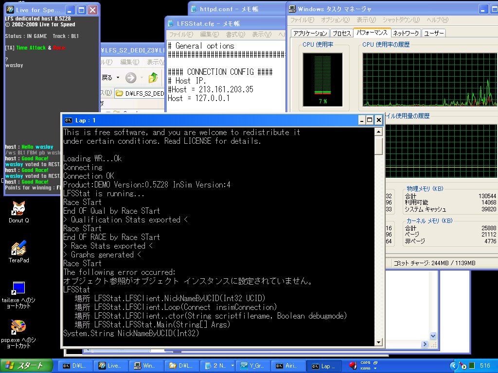Open the psp.exe shortcut on desktop
The height and width of the screenshot is (373, 498).
(18, 335)
